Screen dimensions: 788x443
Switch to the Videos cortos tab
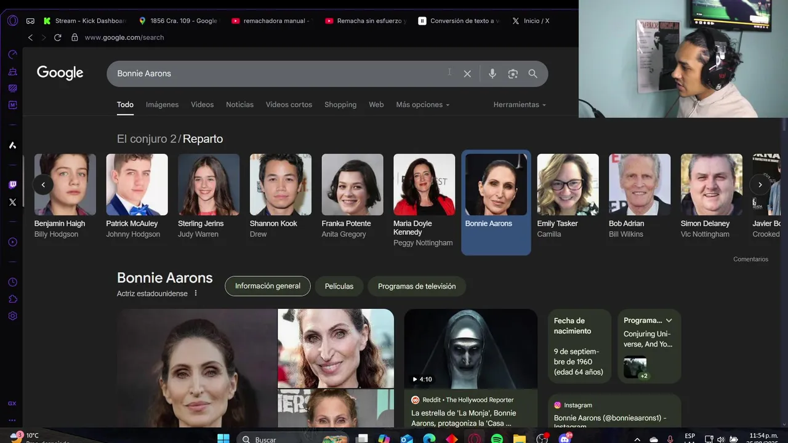289,105
